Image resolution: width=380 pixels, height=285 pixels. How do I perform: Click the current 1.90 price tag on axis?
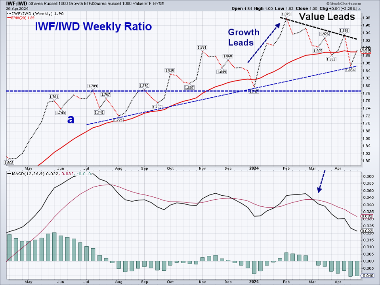[366, 50]
